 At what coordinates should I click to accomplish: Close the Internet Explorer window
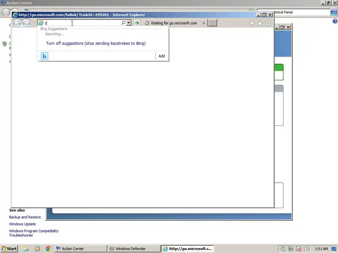[x=270, y=14]
